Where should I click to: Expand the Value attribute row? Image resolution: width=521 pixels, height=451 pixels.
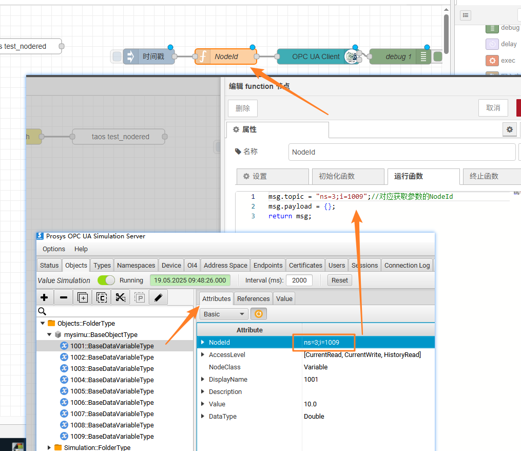pyautogui.click(x=203, y=404)
